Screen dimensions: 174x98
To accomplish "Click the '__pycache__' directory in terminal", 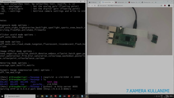I will 38,84.
